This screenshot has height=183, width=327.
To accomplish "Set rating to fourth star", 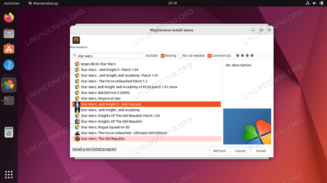I will pos(252,56).
